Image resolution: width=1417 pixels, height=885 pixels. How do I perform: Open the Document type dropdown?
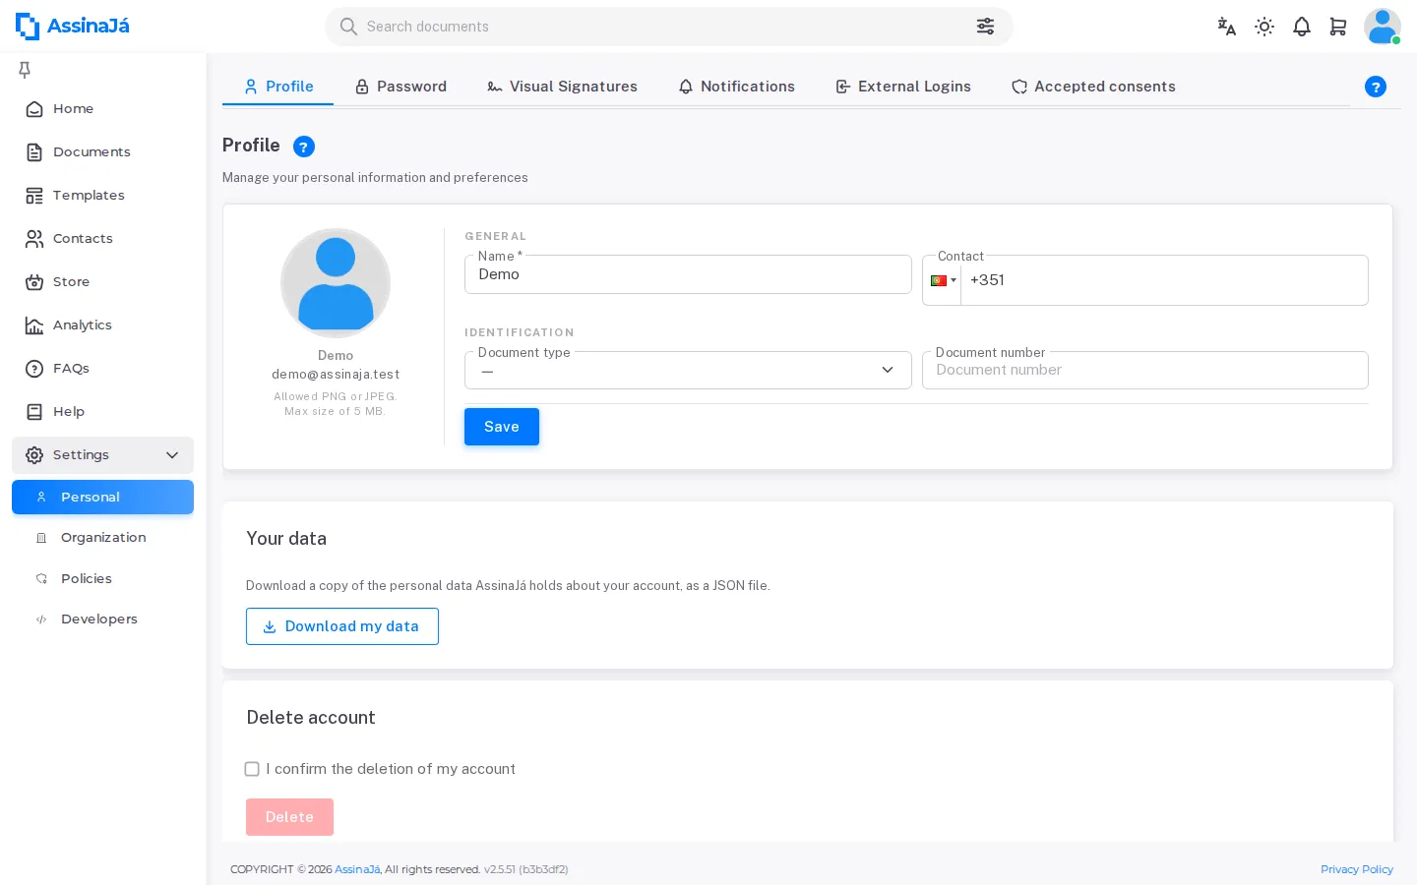[x=688, y=371]
